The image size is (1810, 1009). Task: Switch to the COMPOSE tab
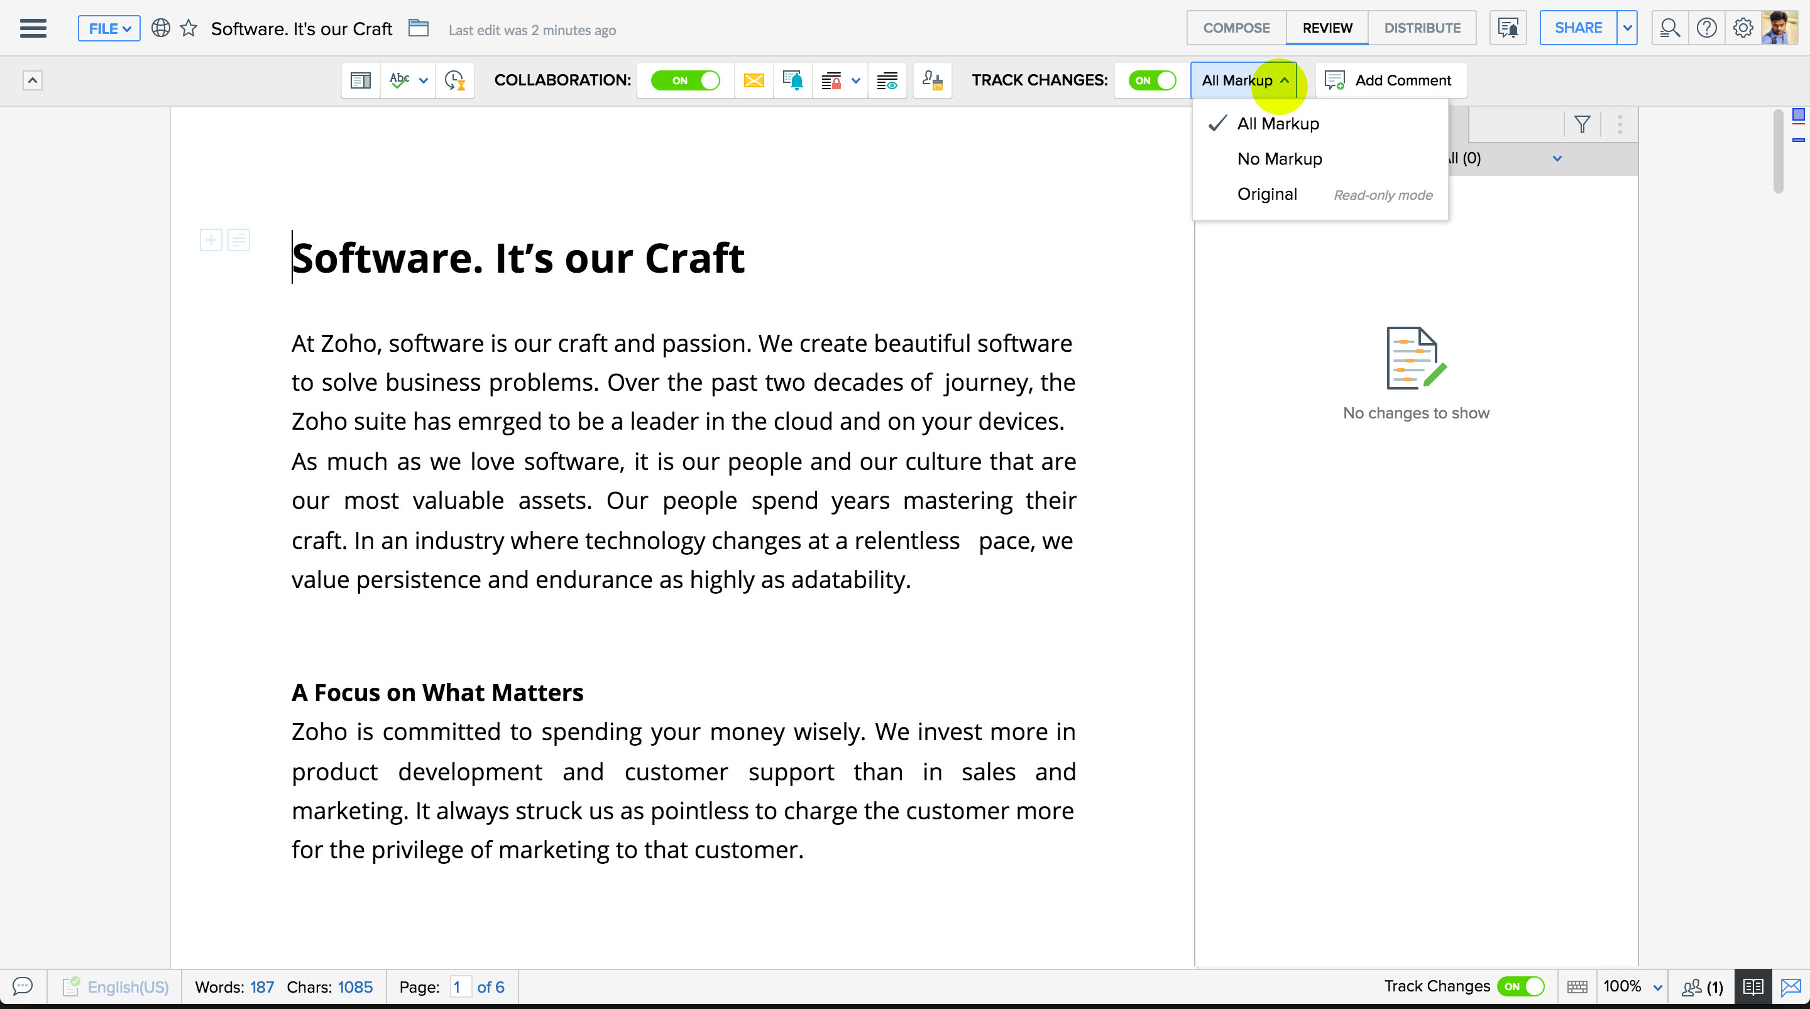tap(1236, 28)
